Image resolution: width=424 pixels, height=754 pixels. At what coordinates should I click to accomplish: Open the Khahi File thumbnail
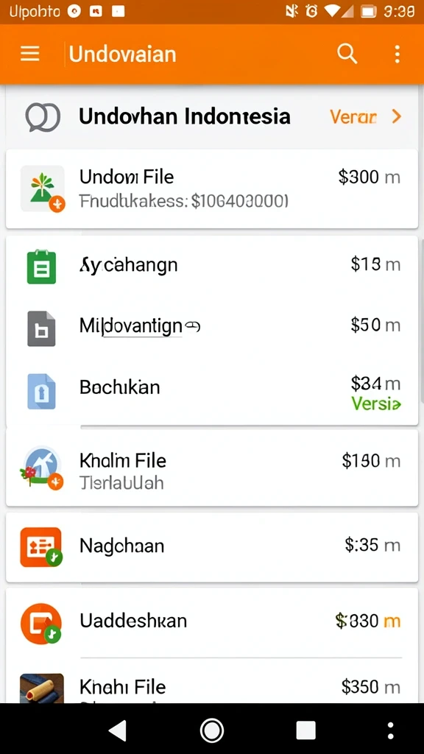pyautogui.click(x=42, y=688)
